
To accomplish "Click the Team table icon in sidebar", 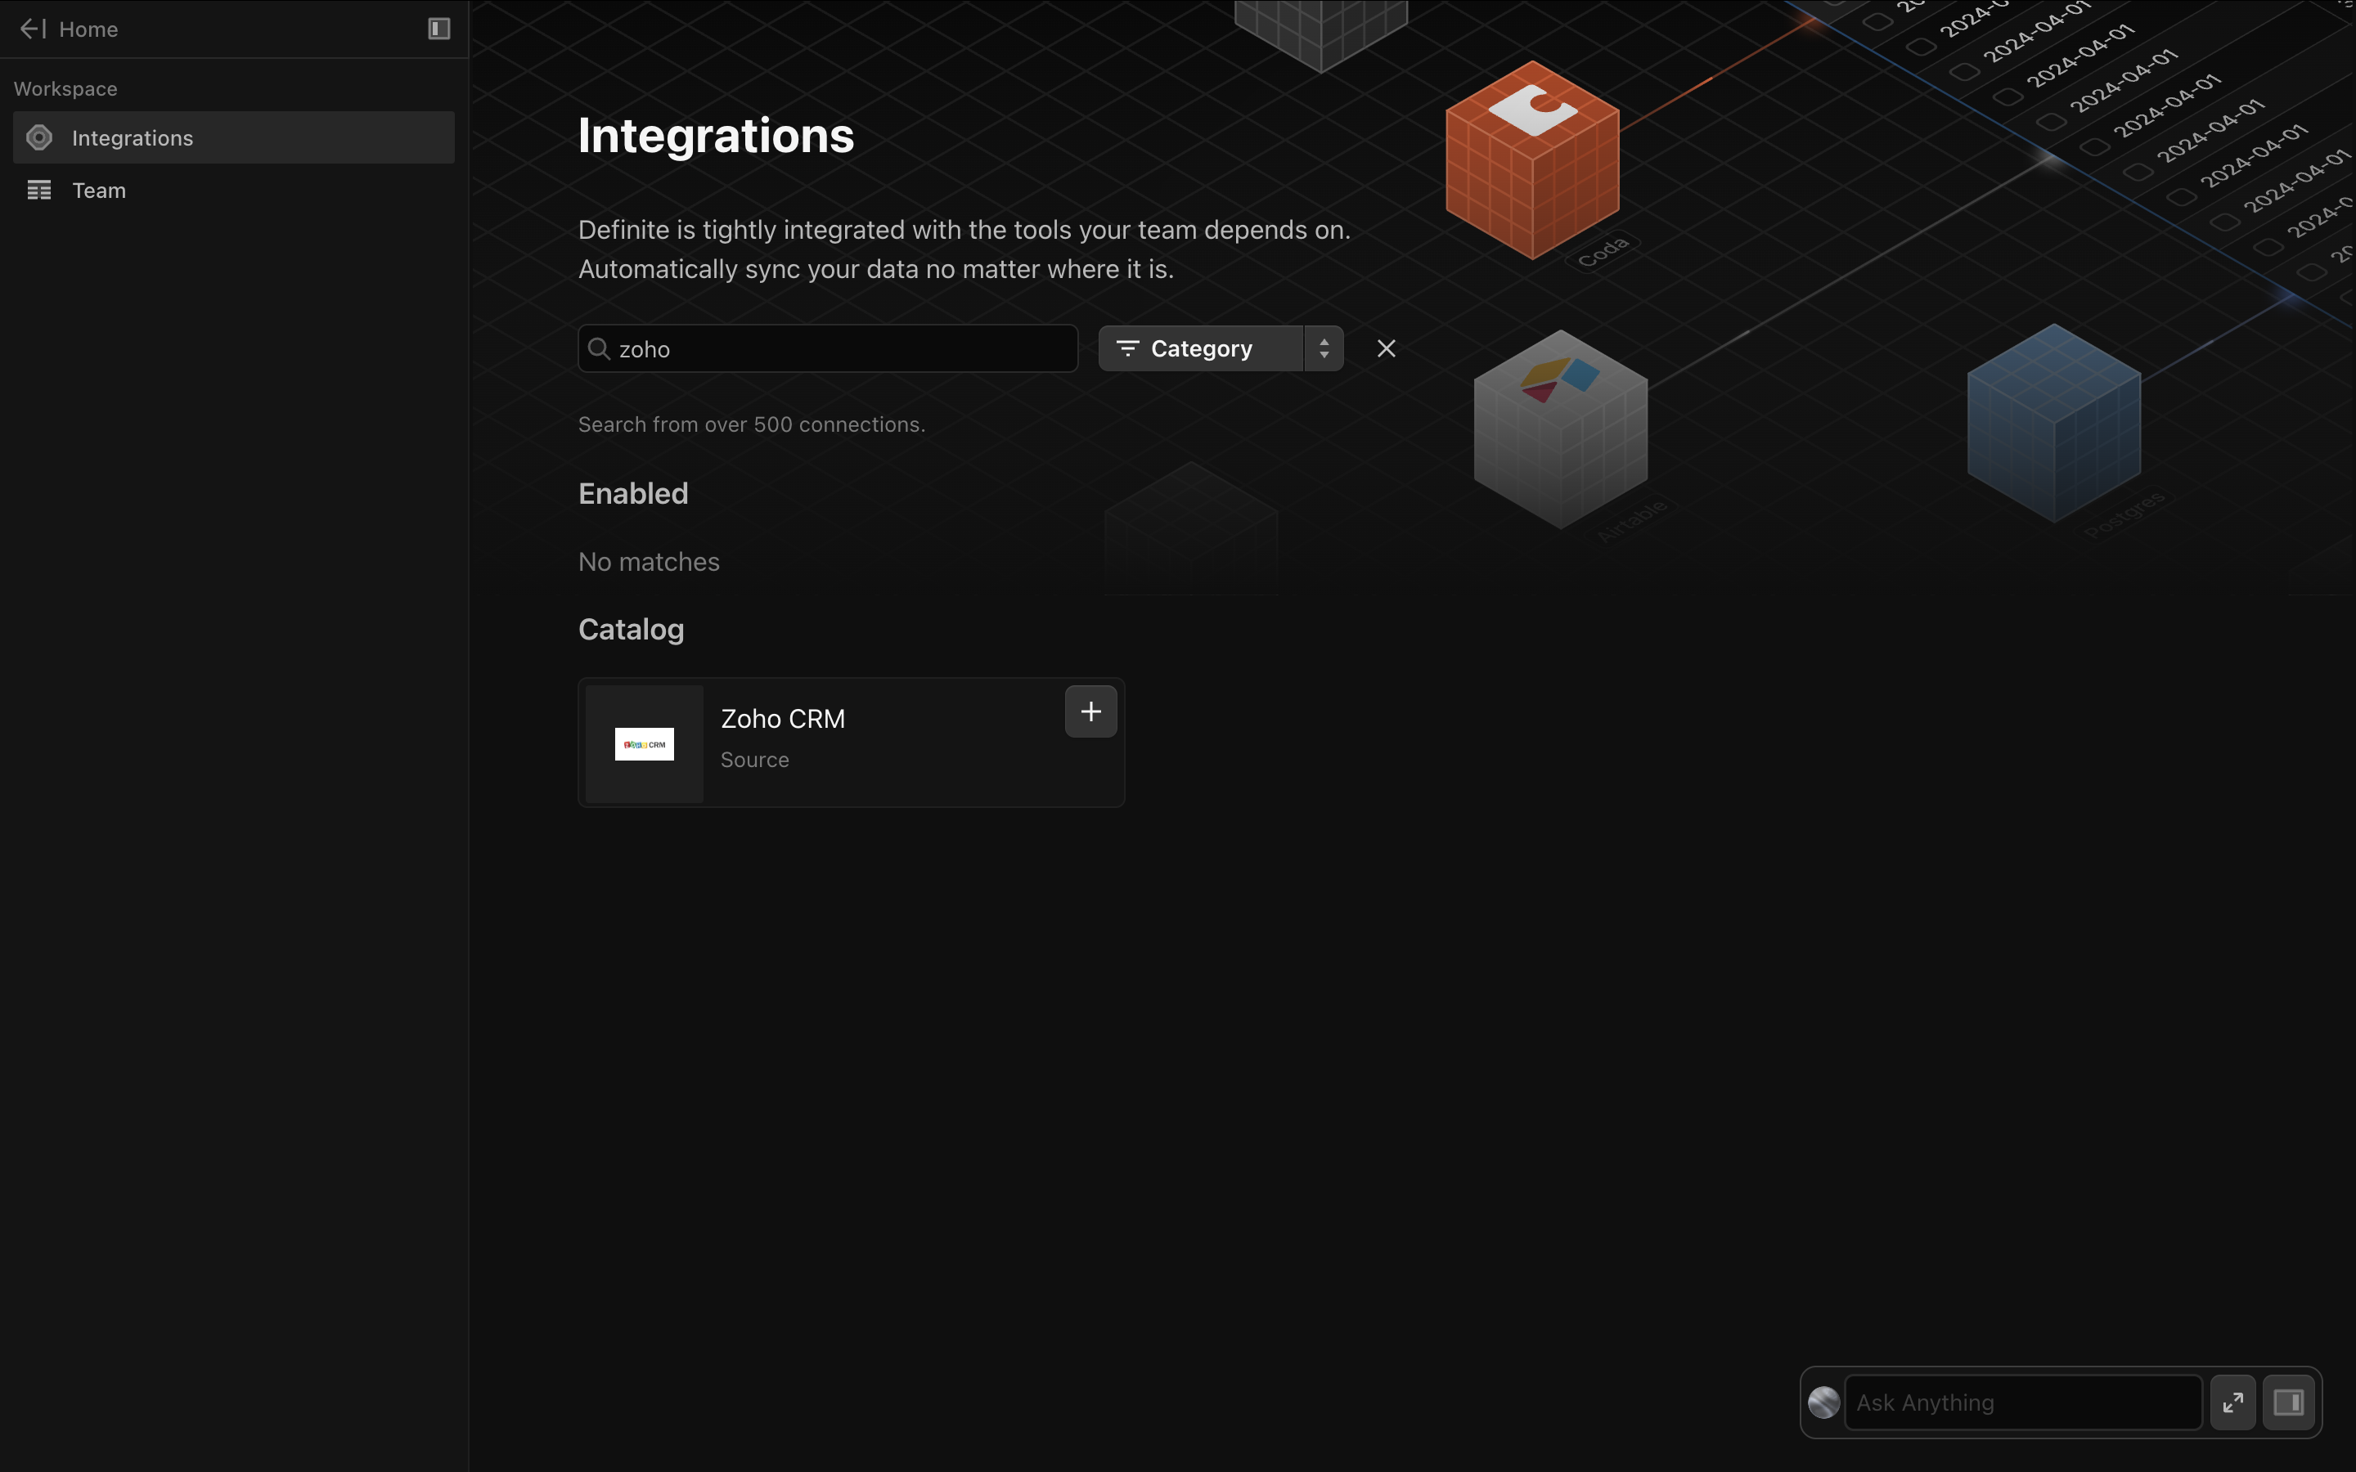I will 39,191.
